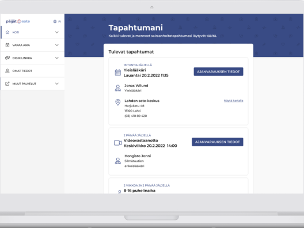
Task: Click the phone number (03) 410 89 420
Action: tap(135, 116)
